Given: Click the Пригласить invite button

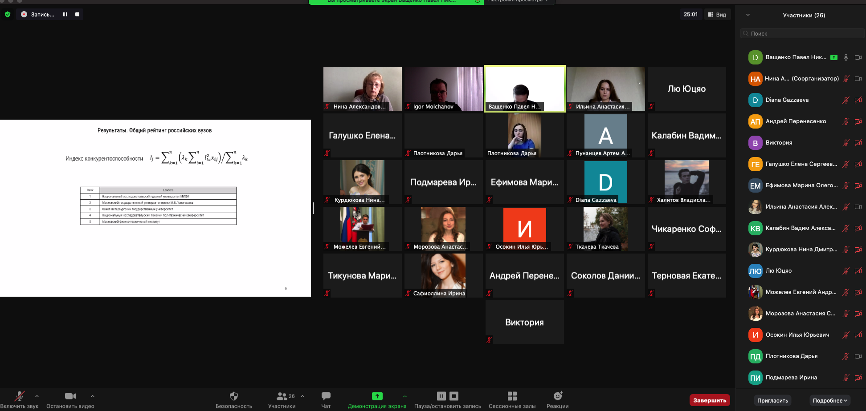Looking at the screenshot, I should 772,400.
